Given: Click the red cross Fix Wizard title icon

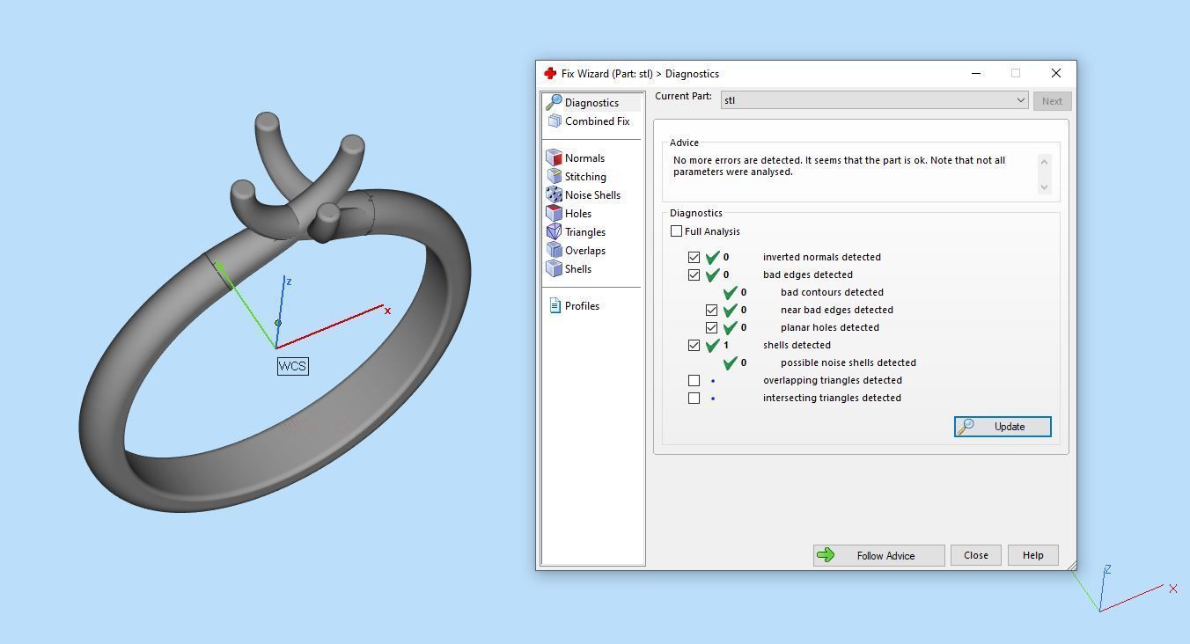Looking at the screenshot, I should tap(550, 74).
